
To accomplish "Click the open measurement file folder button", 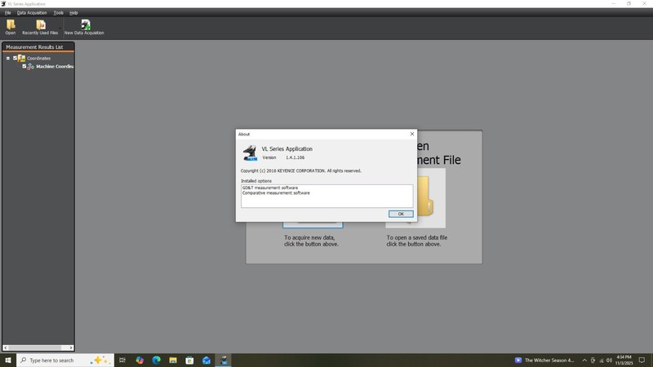I will [x=431, y=198].
